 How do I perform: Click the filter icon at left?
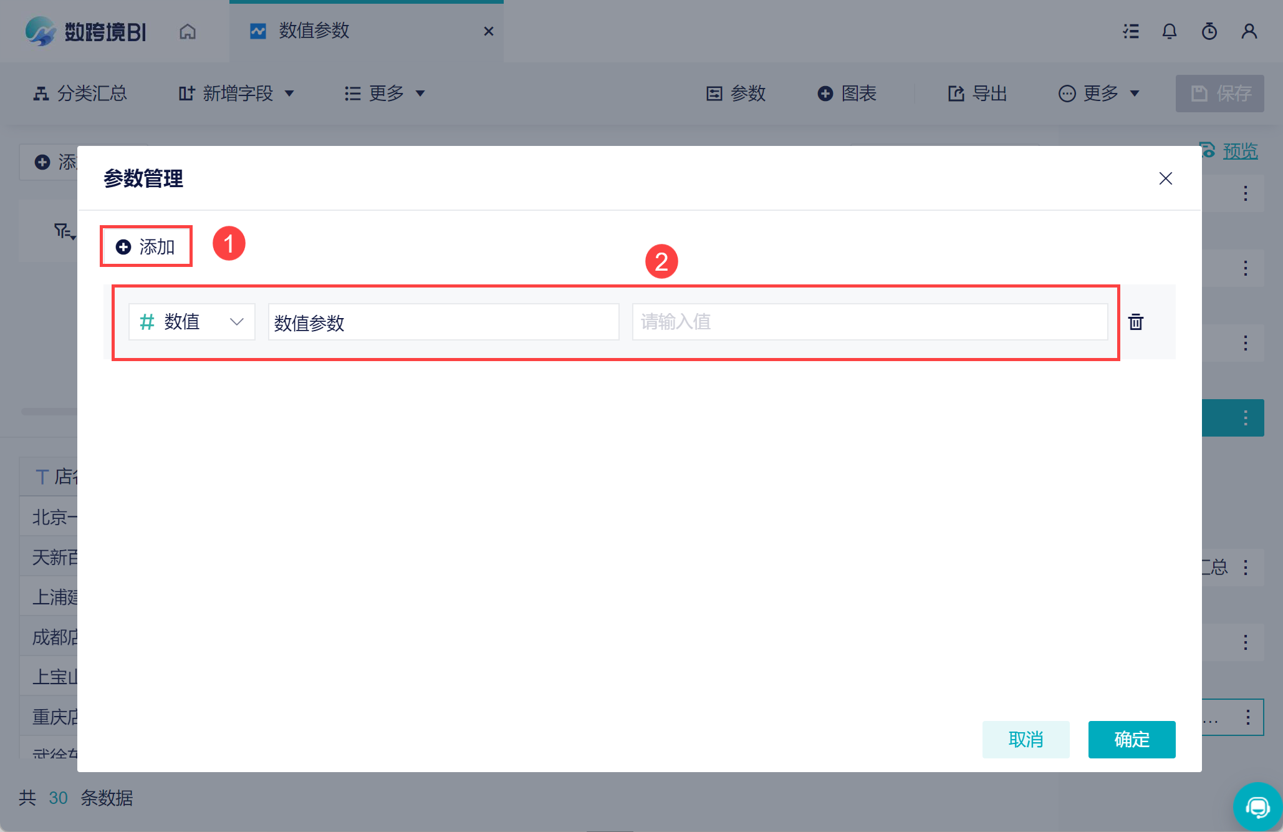click(64, 232)
